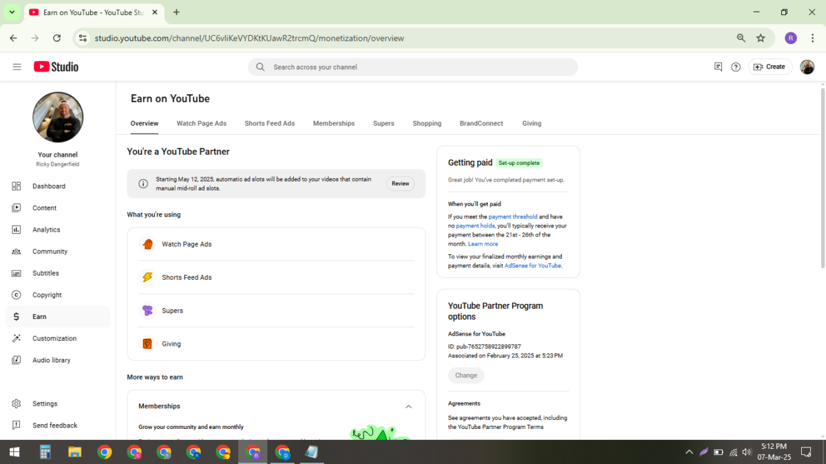826x464 pixels.
Task: Reload the page with the browser refresh icon
Action: (x=57, y=38)
